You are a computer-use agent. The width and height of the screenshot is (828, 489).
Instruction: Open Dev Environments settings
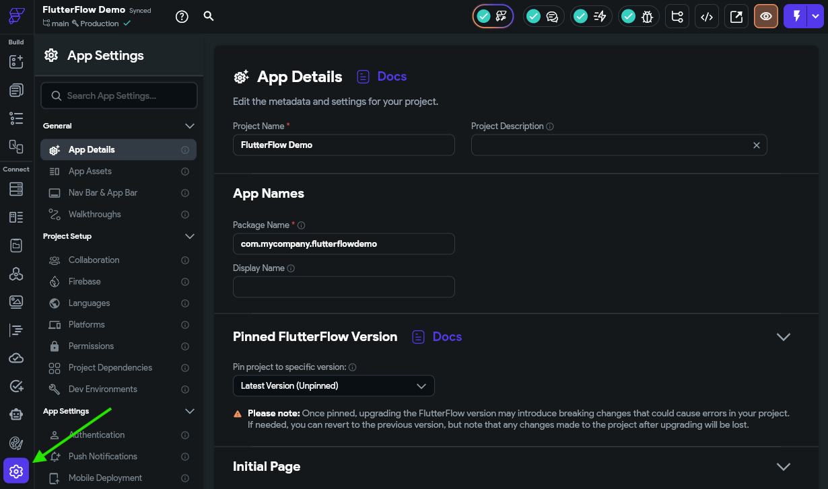(118, 389)
